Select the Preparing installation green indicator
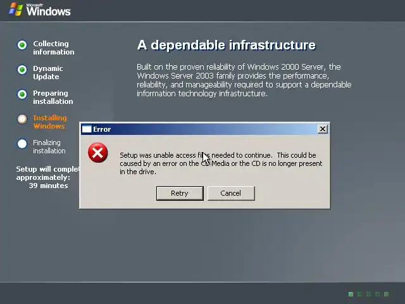Screen dimensions: 405x304 tap(22, 94)
